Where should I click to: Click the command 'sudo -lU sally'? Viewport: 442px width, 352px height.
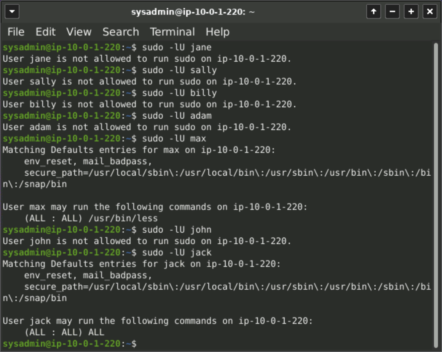click(179, 70)
